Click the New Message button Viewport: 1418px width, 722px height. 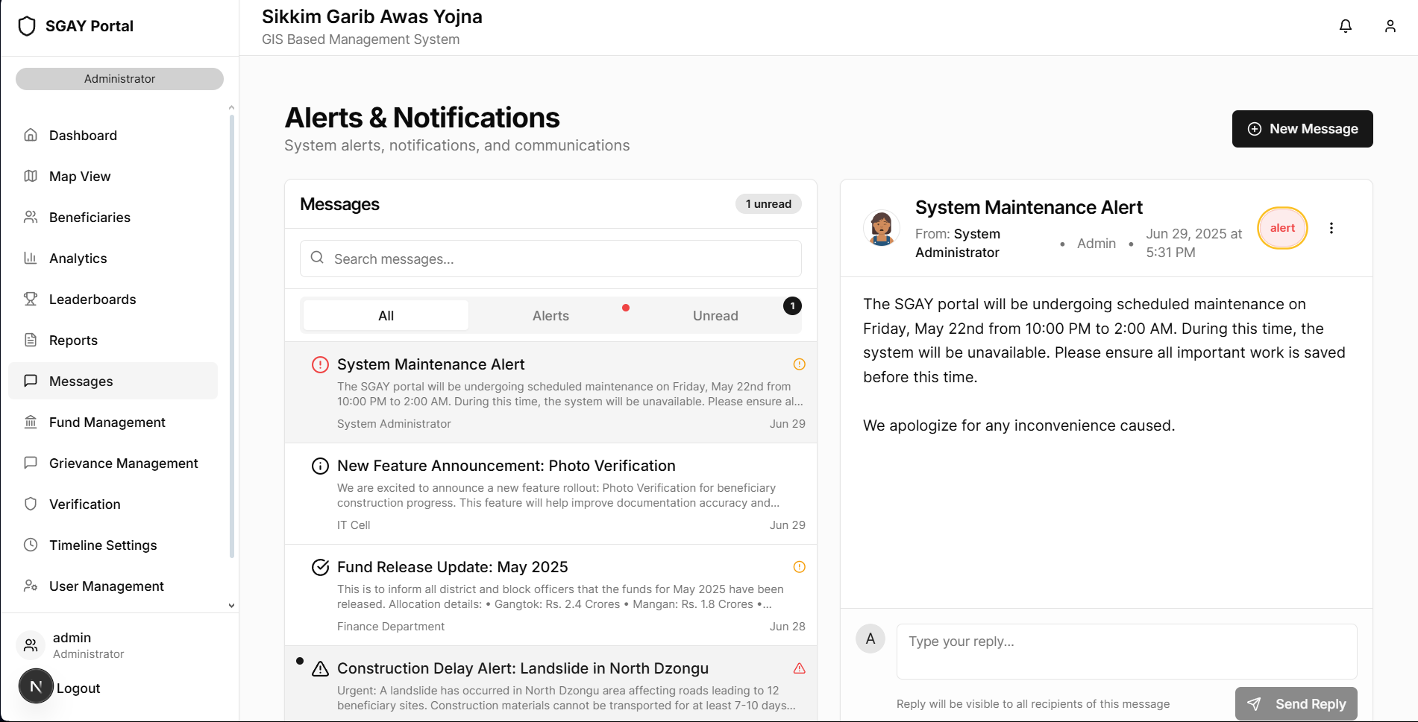pos(1302,129)
